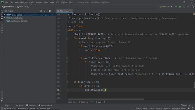The height and width of the screenshot is (110, 195).
Task: Click the 314:28 cursor position indicator
Action: (139, 108)
